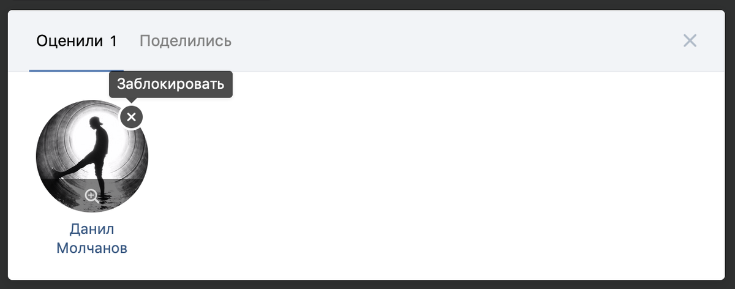735x289 pixels.
Task: Click the magnifier zoom icon on the avatar
Action: point(92,196)
